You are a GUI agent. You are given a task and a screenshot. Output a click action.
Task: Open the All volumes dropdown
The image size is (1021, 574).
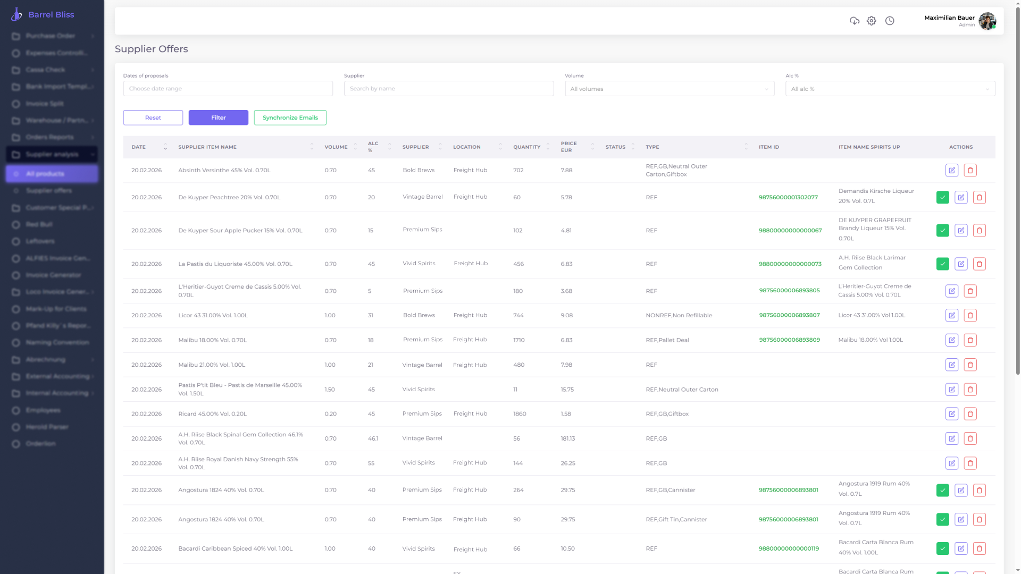point(669,89)
